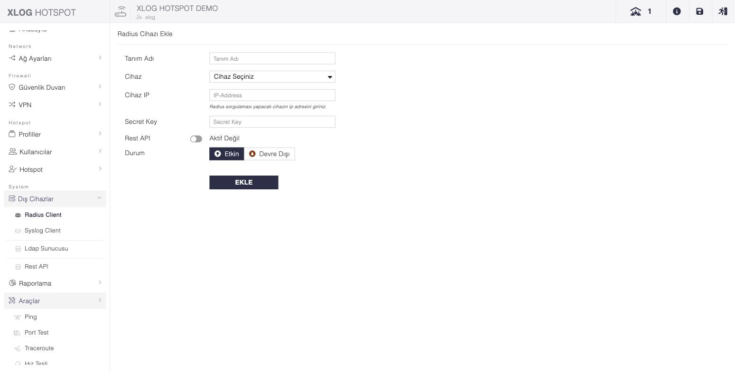735x372 pixels.
Task: Click the VPN shuffle icon
Action: 12,104
